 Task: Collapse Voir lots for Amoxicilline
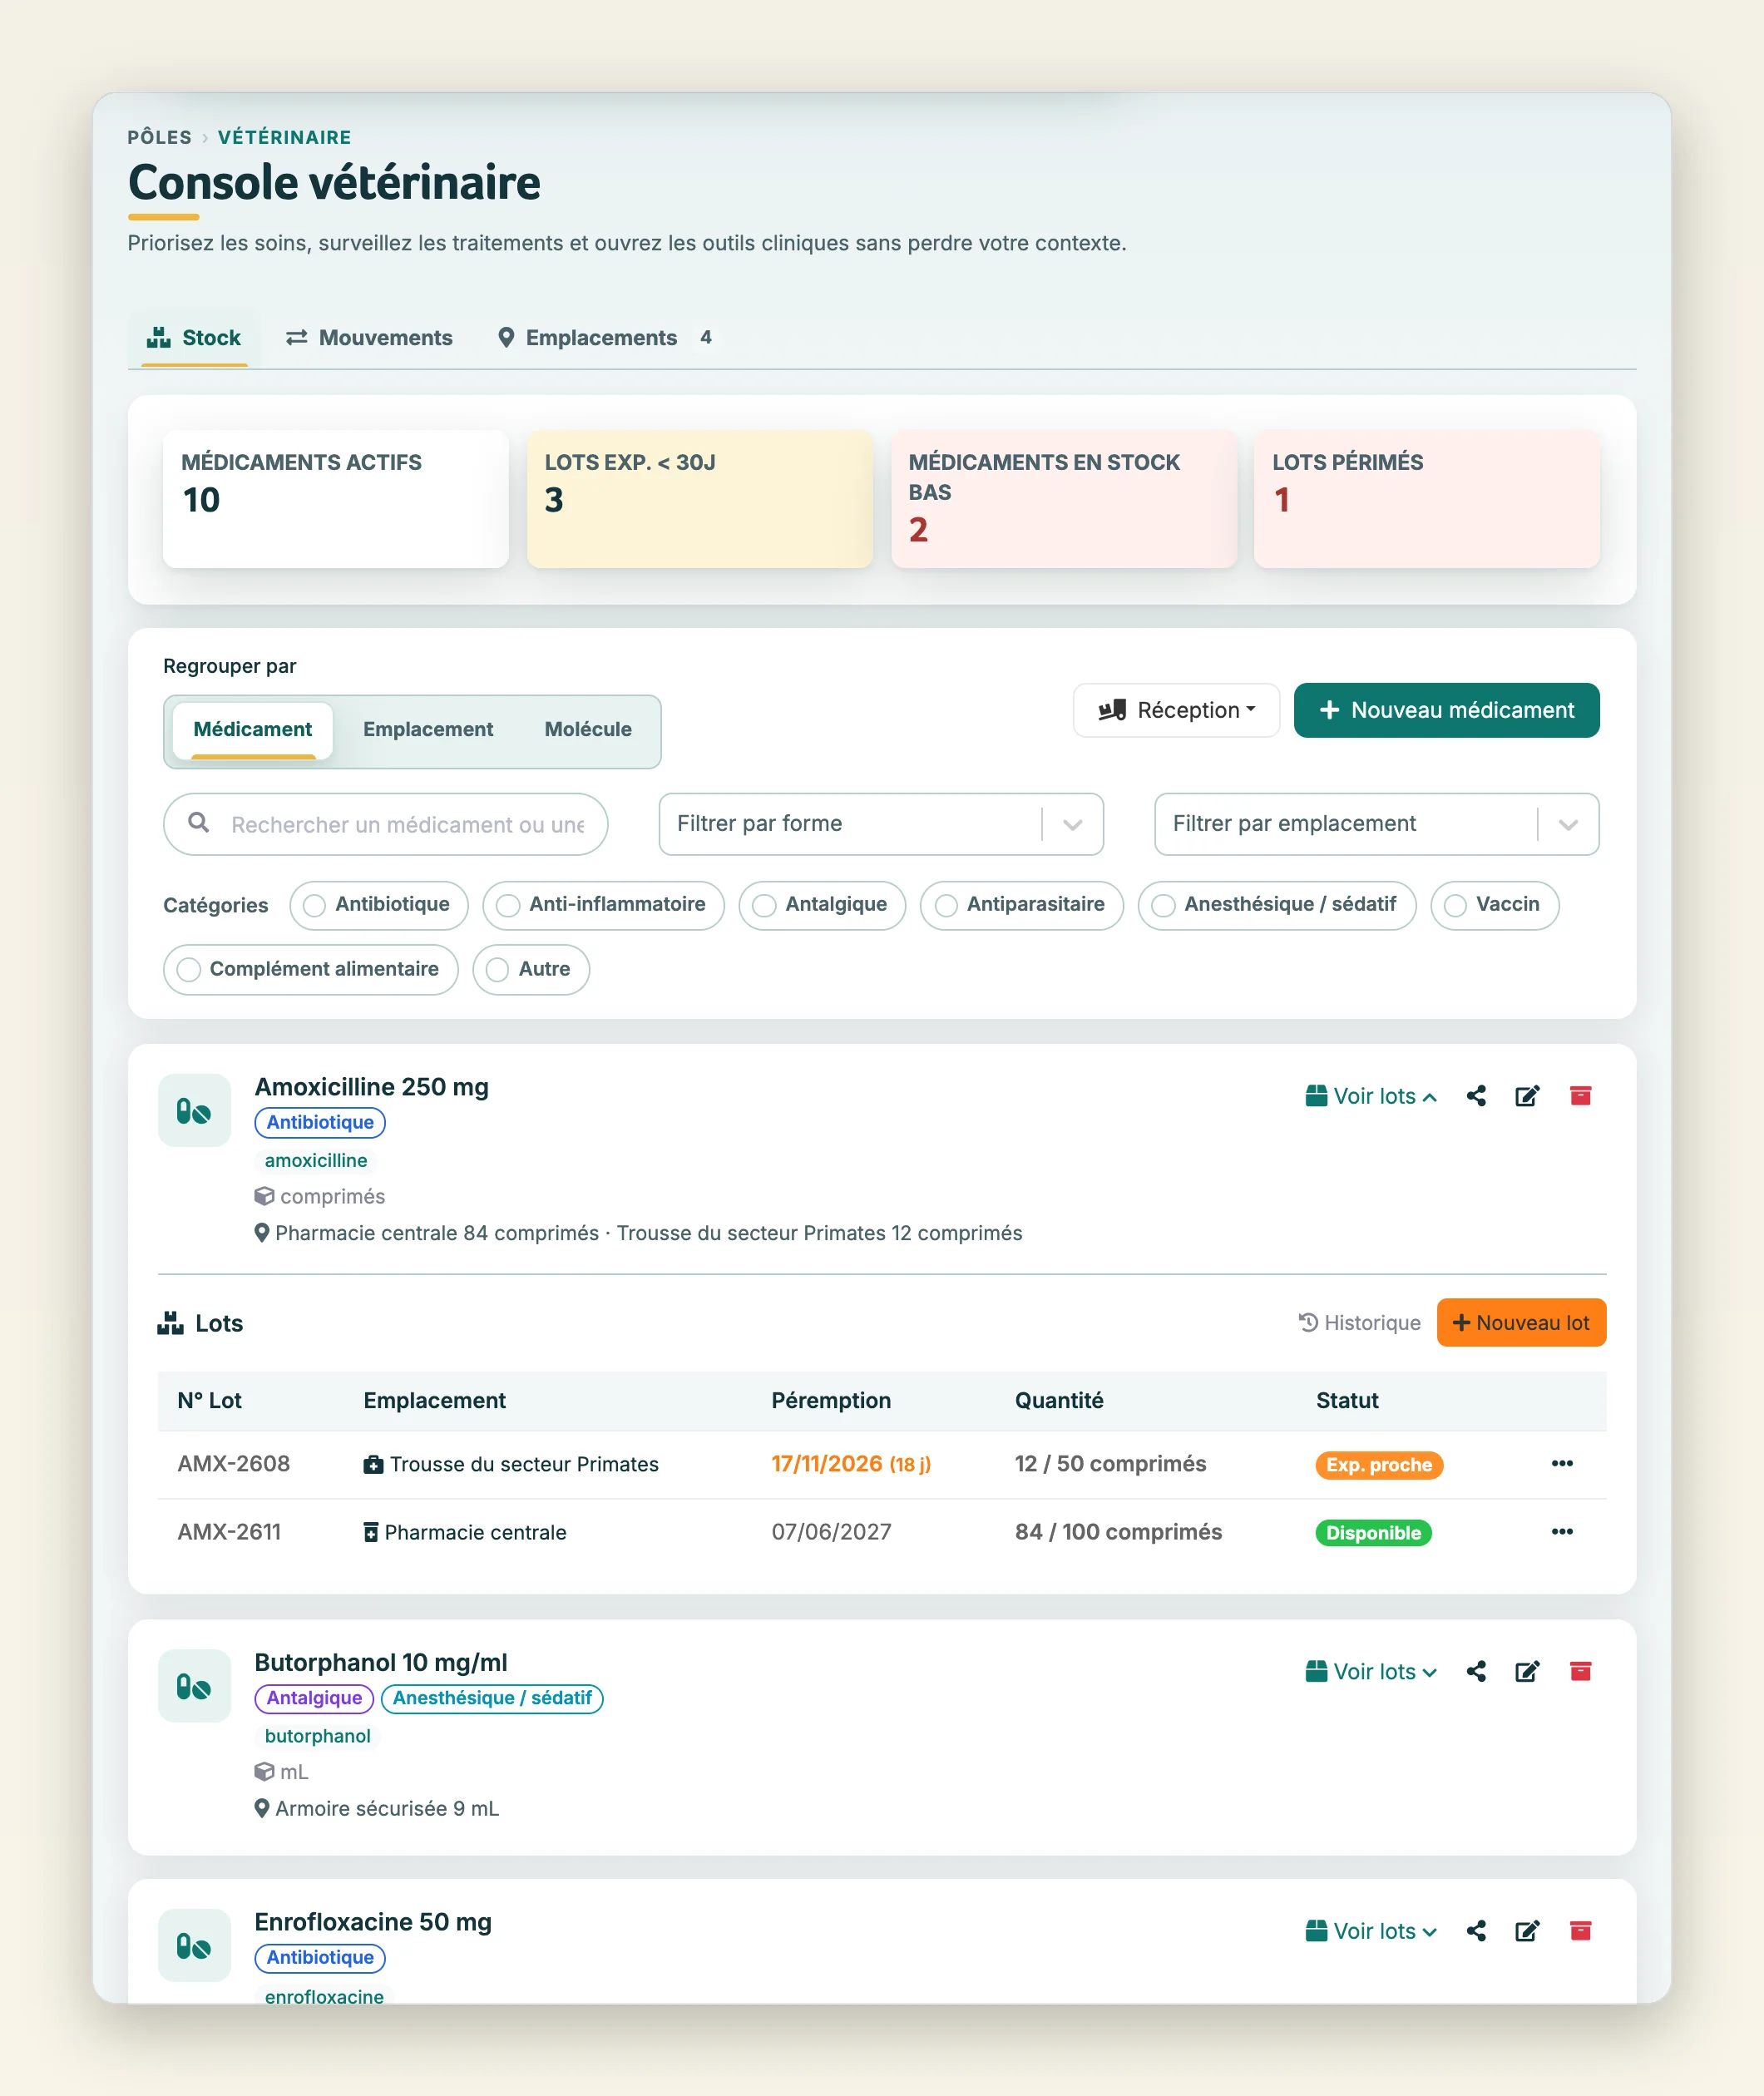1371,1096
